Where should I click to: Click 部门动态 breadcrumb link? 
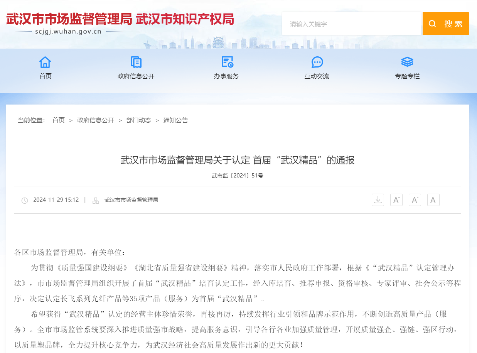coord(139,120)
